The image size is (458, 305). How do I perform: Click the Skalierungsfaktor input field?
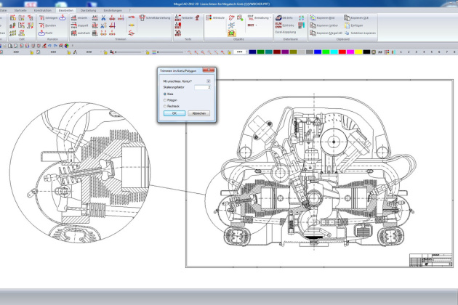(202, 88)
